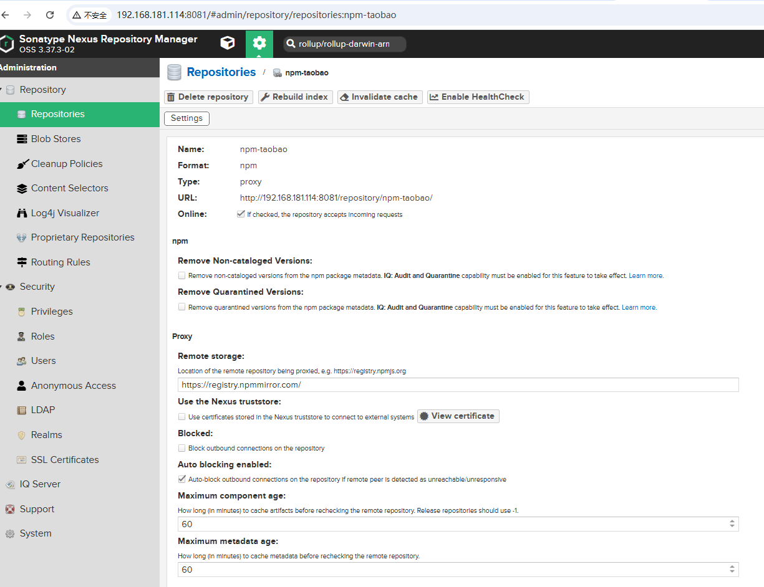764x587 pixels.
Task: Open Cleanup Policies menu item
Action: coord(66,164)
